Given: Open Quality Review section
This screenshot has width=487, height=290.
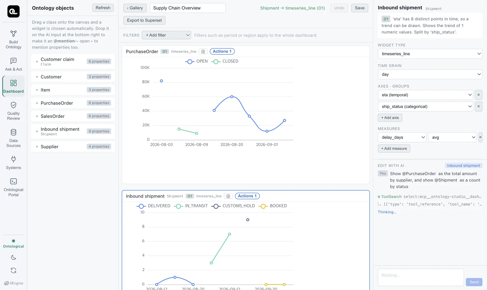Looking at the screenshot, I should pos(13,111).
